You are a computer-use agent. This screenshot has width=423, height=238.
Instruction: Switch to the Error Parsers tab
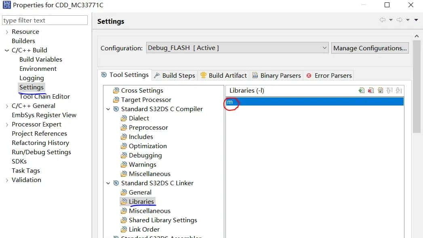click(329, 75)
